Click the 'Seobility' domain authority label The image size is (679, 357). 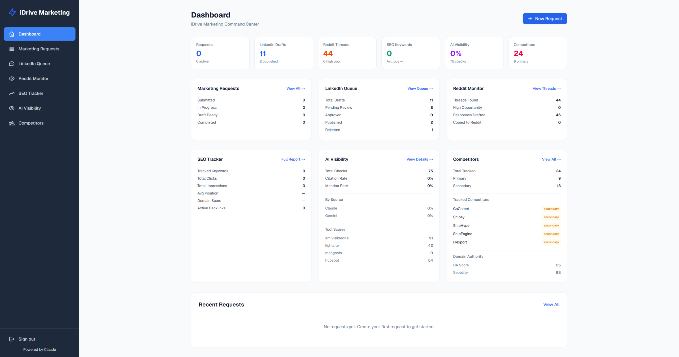click(460, 272)
